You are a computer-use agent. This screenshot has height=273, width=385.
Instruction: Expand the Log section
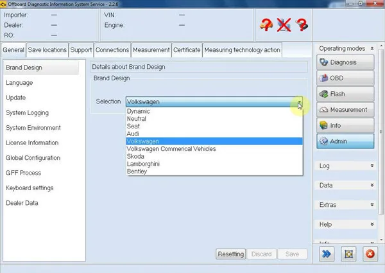point(372,166)
